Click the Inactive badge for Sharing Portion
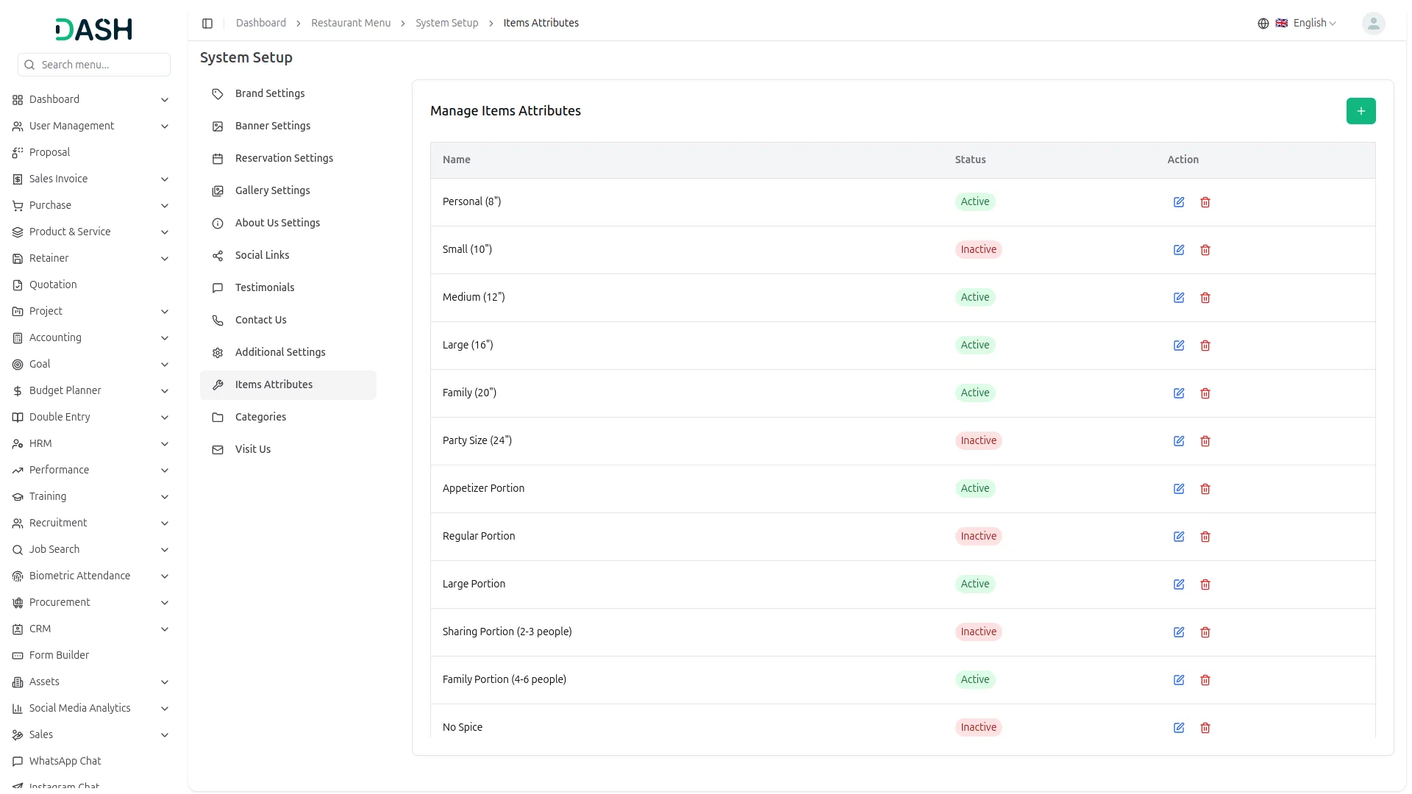Image resolution: width=1412 pixels, height=794 pixels. (978, 632)
